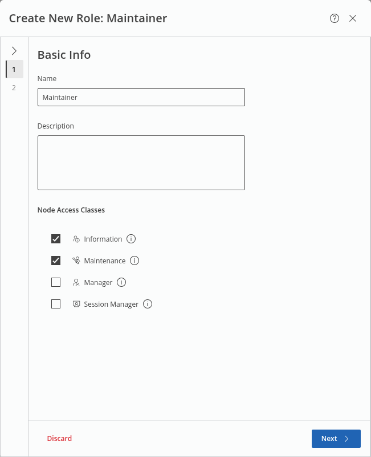Show info tooltip for Manager class
The height and width of the screenshot is (457, 371).
121,282
